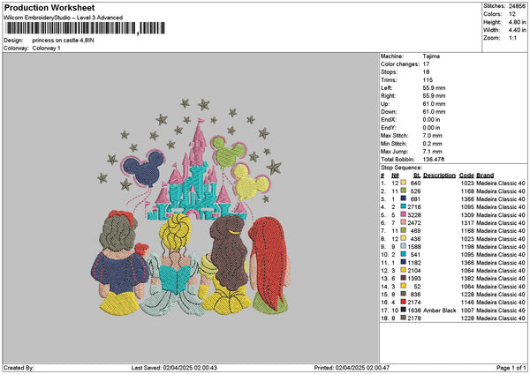Viewport: 530px width, 374px height.
Task: Click thread code 1309 in row 5
Action: tap(467, 215)
